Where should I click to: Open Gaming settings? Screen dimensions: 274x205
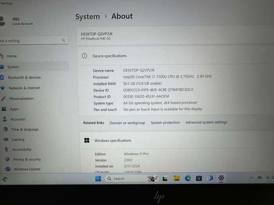[18, 139]
